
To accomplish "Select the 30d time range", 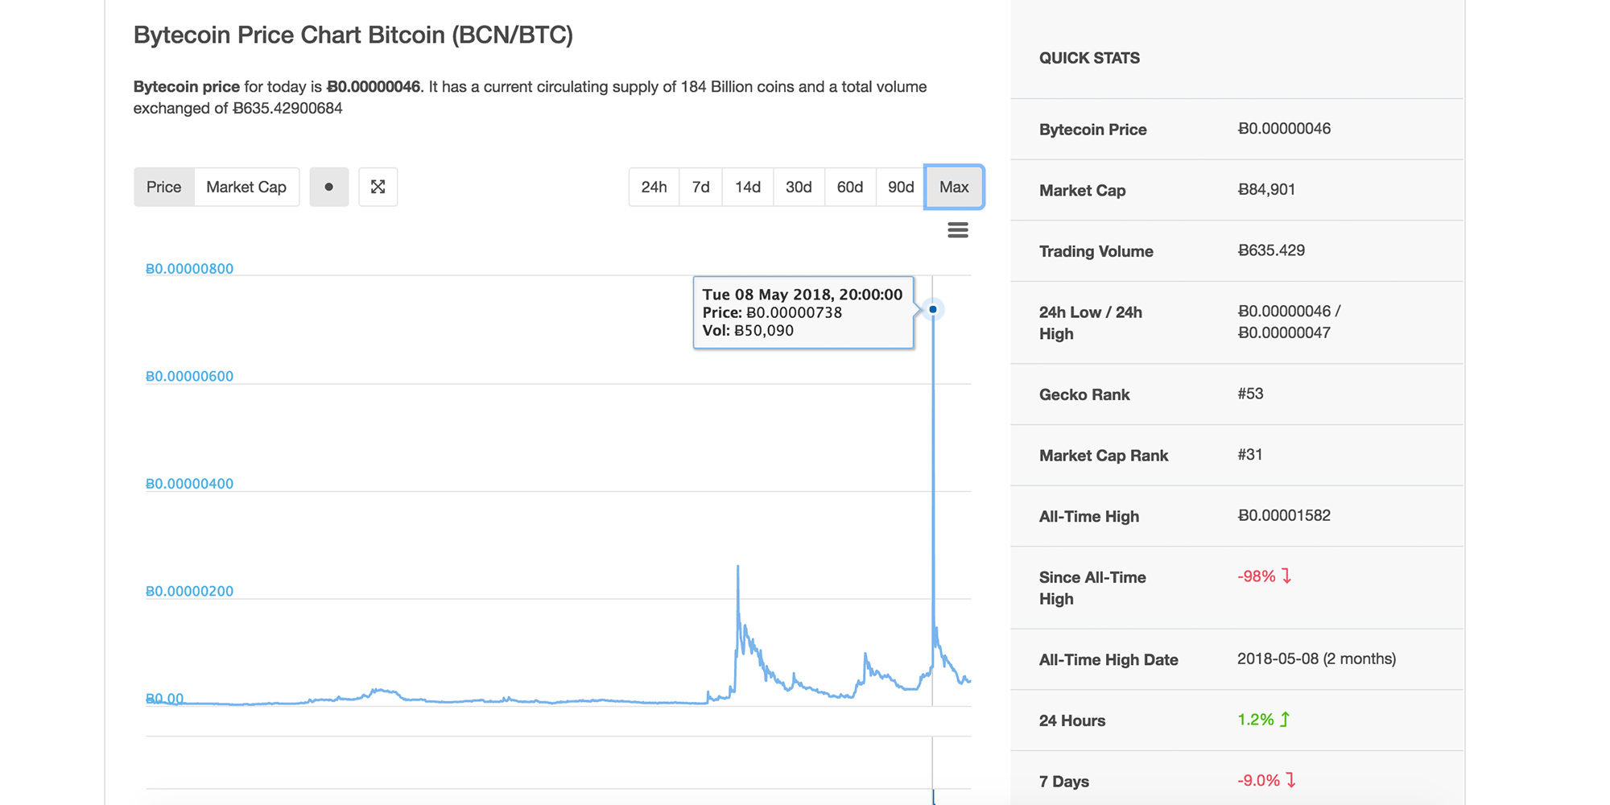I will pyautogui.click(x=799, y=187).
